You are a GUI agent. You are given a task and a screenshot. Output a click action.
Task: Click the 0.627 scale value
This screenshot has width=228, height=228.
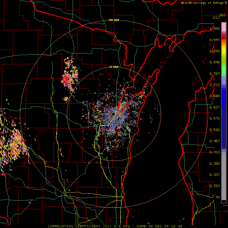215,107
